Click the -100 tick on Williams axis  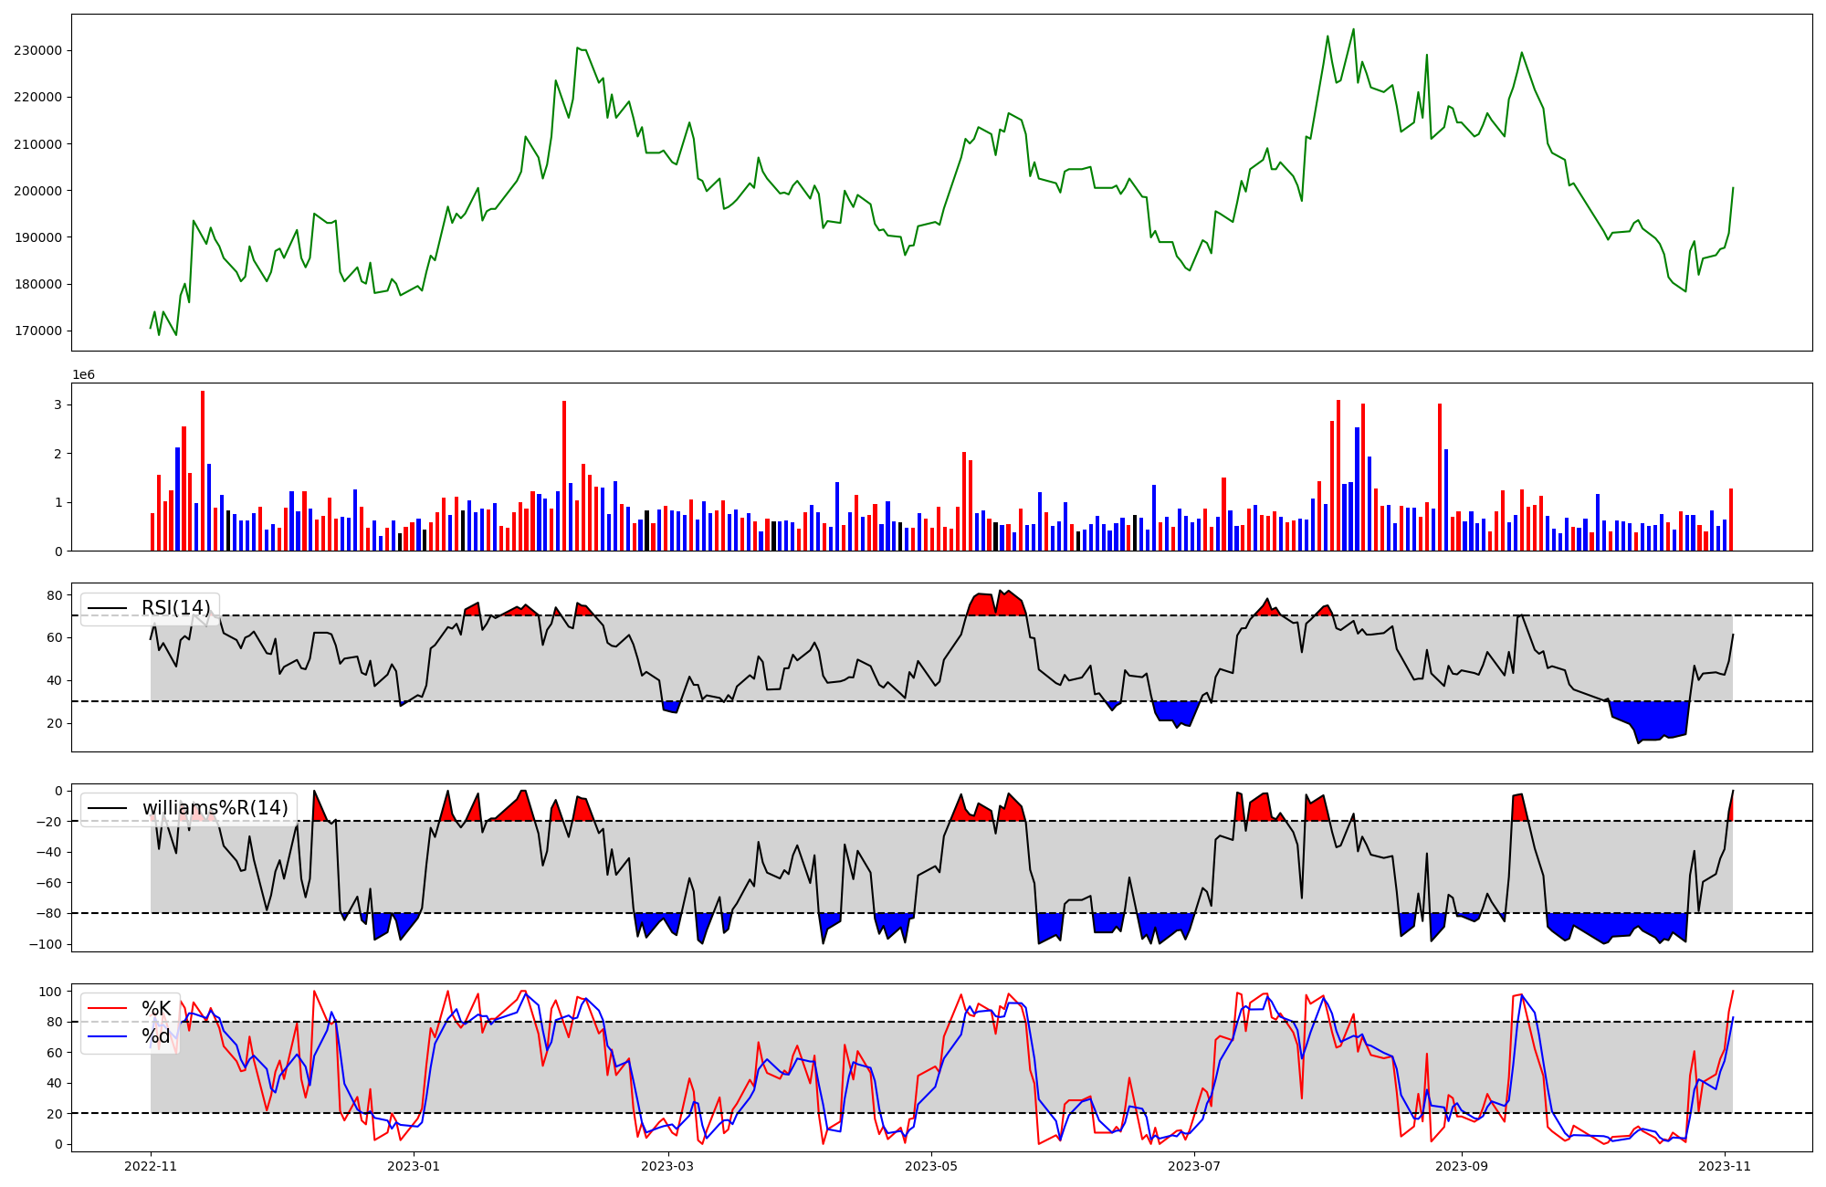point(45,944)
